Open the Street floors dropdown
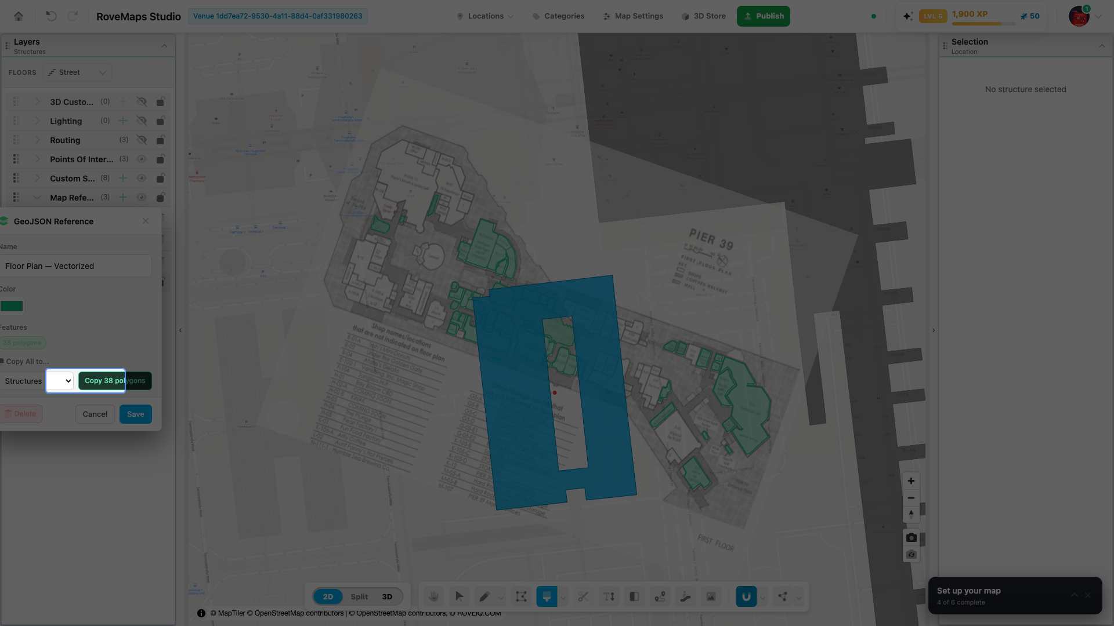1114x626 pixels. click(x=77, y=72)
